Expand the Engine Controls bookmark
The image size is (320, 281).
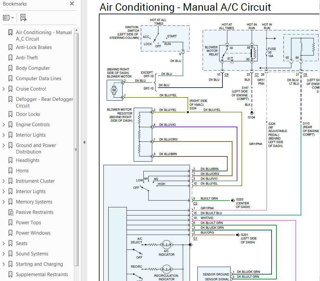click(4, 124)
